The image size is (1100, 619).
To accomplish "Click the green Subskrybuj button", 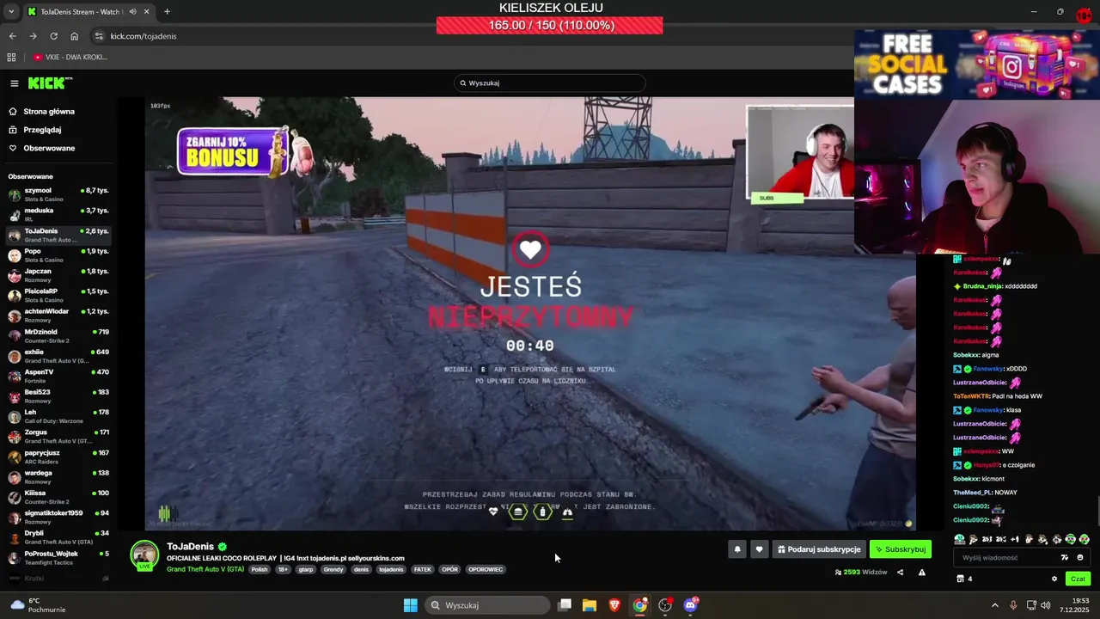I will pyautogui.click(x=901, y=549).
